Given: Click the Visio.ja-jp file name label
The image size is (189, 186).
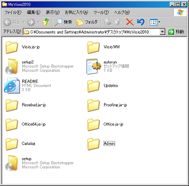Looking at the screenshot, I should click(x=31, y=47).
